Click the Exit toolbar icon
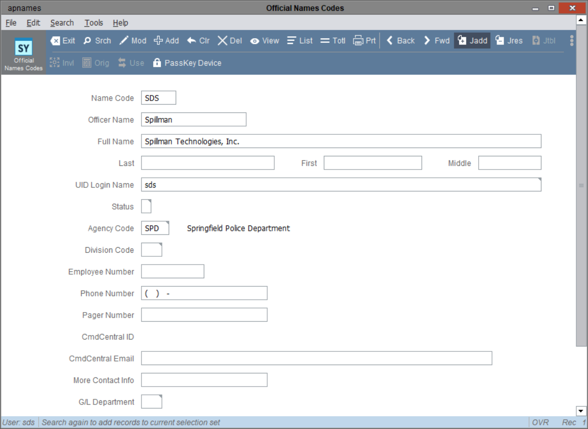The height and width of the screenshot is (429, 588). pyautogui.click(x=63, y=40)
